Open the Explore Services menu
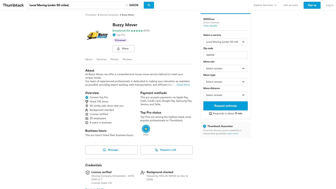Viewport: 336px width, 189px height. (265, 5)
